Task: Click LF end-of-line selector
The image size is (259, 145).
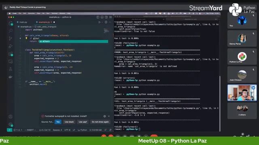Action: 74,130
